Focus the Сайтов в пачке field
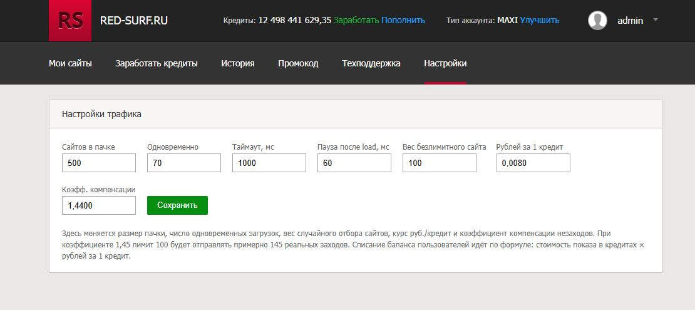Viewport: 695px width, 310px height. tap(99, 163)
